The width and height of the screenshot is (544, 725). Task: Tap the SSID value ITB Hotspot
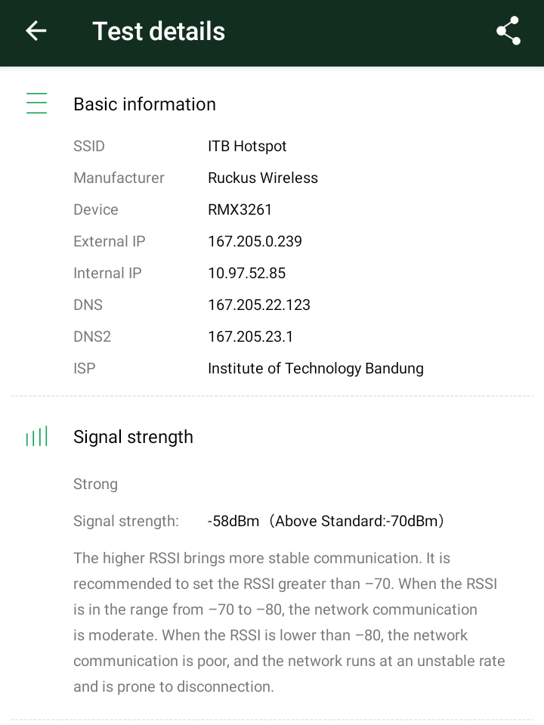click(x=247, y=146)
